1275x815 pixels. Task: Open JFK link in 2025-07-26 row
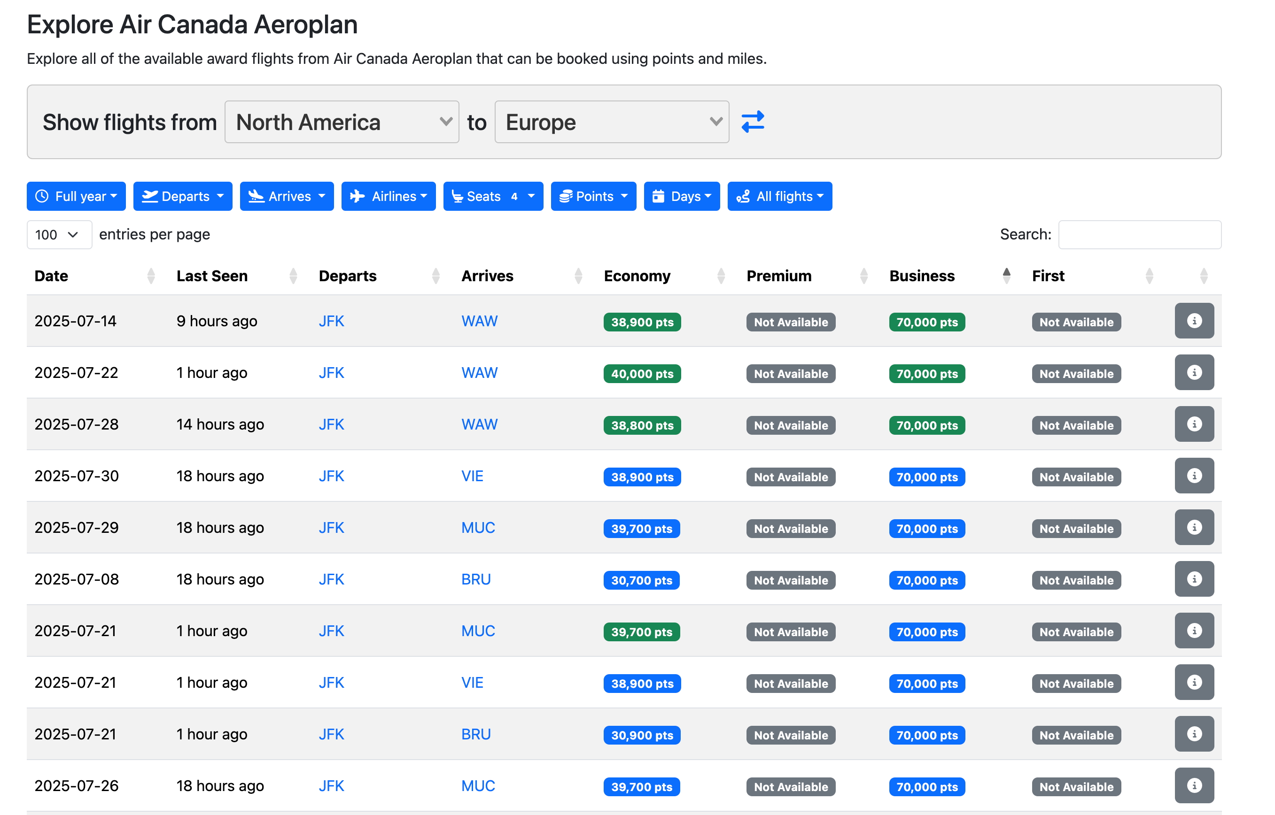click(332, 785)
